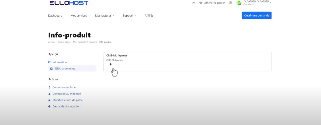Image resolution: width=321 pixels, height=125 pixels.
Task: Open the Connexion à cPanel link
Action: [64, 87]
